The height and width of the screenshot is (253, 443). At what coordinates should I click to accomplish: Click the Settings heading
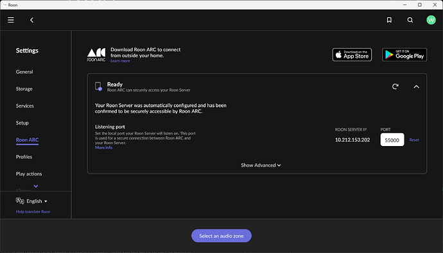point(27,51)
